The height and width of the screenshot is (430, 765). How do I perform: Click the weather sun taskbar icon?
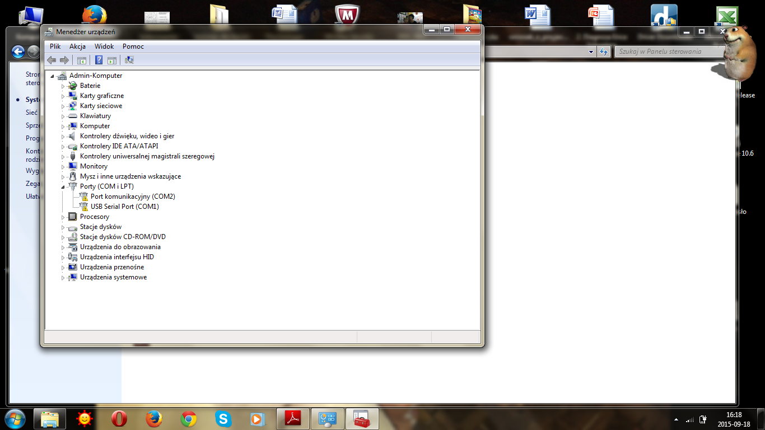click(x=85, y=419)
